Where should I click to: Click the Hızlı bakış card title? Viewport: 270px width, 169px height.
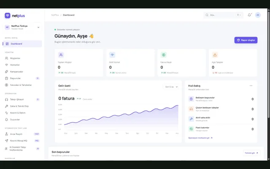194,86
